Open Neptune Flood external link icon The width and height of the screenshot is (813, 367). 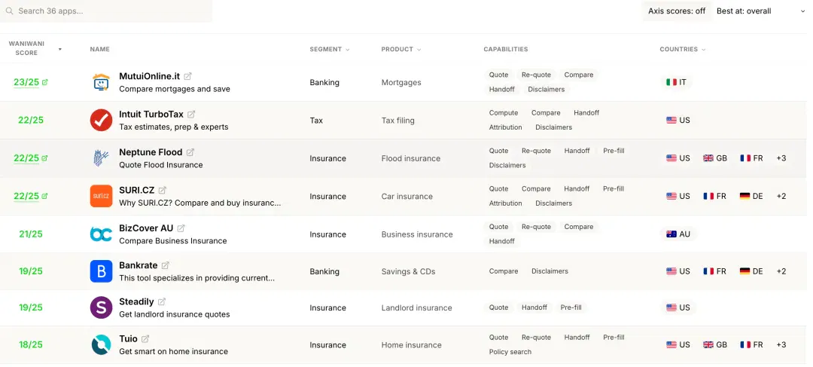190,152
